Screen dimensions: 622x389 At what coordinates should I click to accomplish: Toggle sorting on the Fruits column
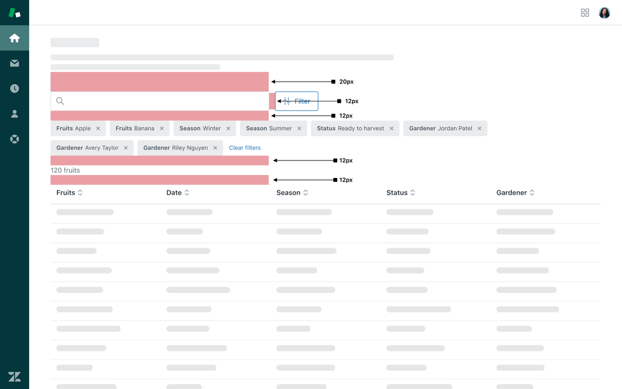(x=80, y=192)
